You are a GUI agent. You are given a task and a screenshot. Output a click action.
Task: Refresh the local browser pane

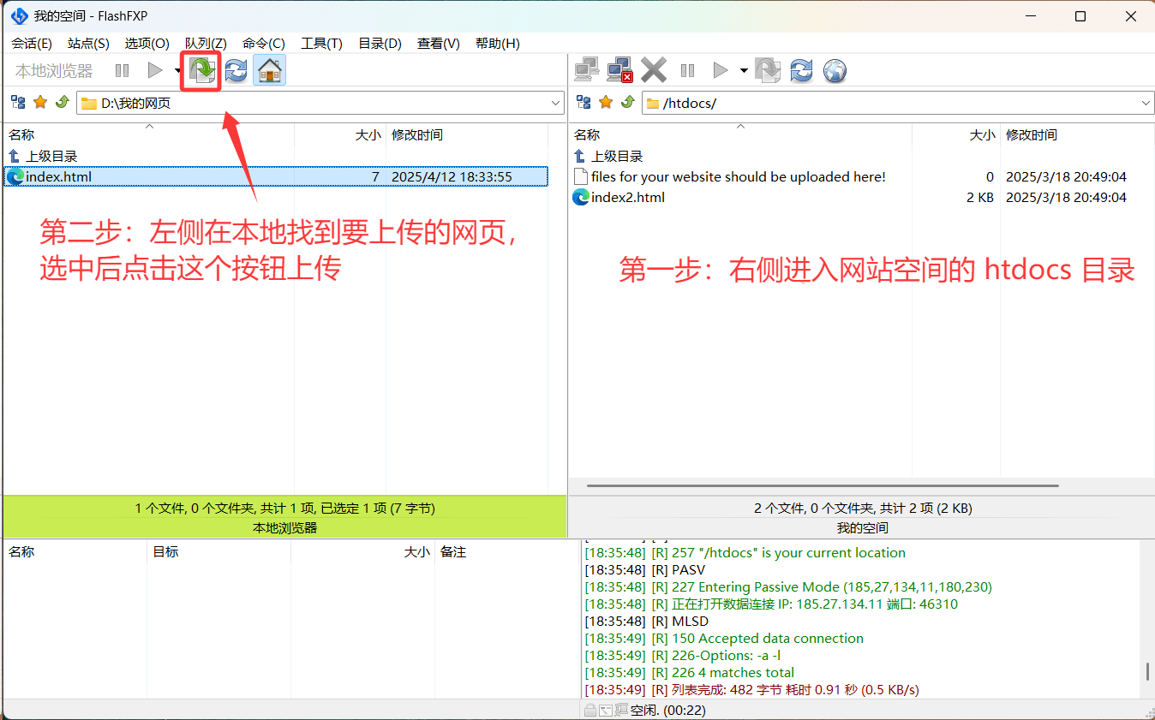[236, 70]
